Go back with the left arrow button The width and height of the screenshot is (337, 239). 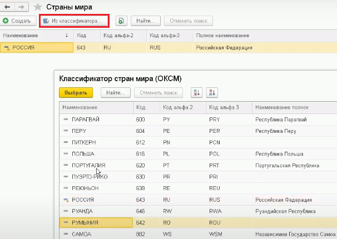point(7,7)
